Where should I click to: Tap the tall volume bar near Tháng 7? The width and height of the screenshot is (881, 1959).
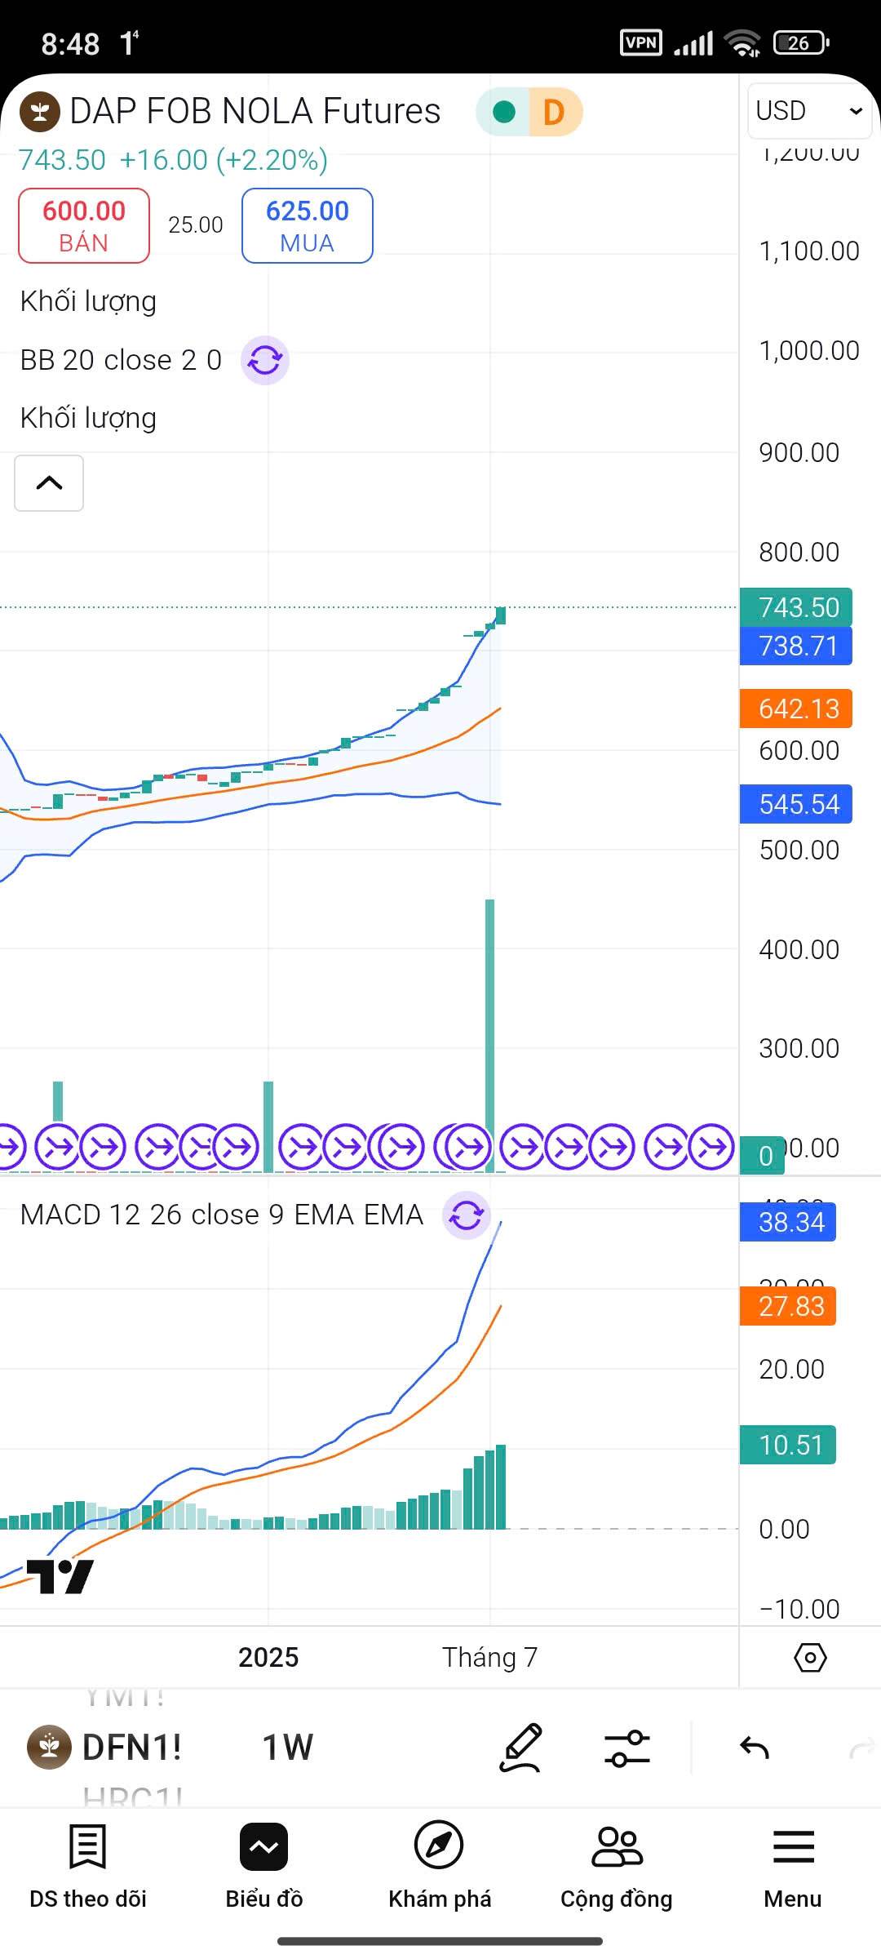pyautogui.click(x=490, y=1035)
